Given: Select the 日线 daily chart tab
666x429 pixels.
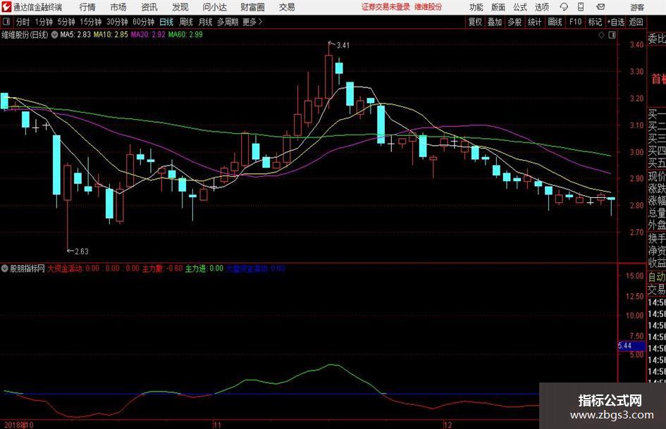Looking at the screenshot, I should (166, 22).
